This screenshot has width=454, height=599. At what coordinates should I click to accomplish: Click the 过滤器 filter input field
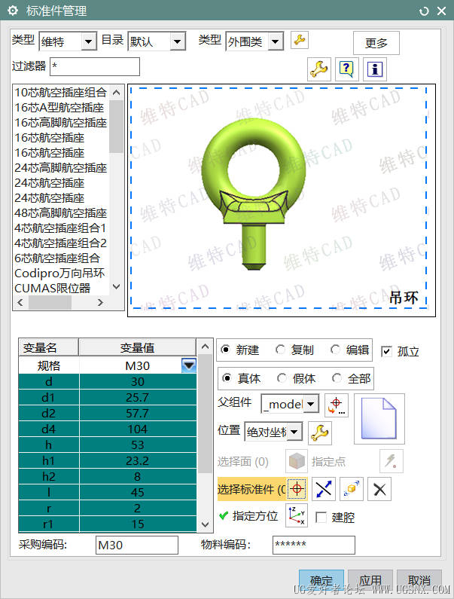click(95, 66)
